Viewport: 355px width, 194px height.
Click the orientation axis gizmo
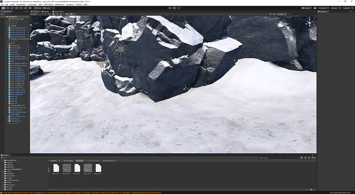click(x=310, y=23)
